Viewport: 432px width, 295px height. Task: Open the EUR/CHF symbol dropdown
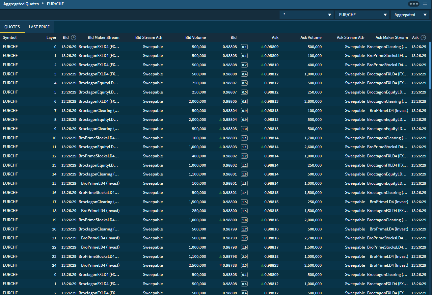point(362,15)
